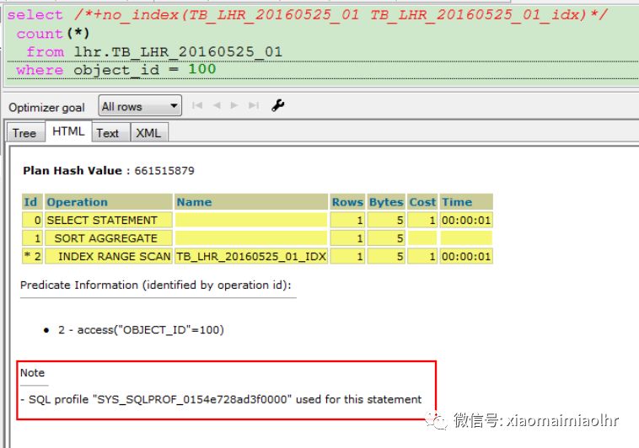Click the Id column header
Image resolution: width=639 pixels, height=448 pixels.
pos(32,202)
